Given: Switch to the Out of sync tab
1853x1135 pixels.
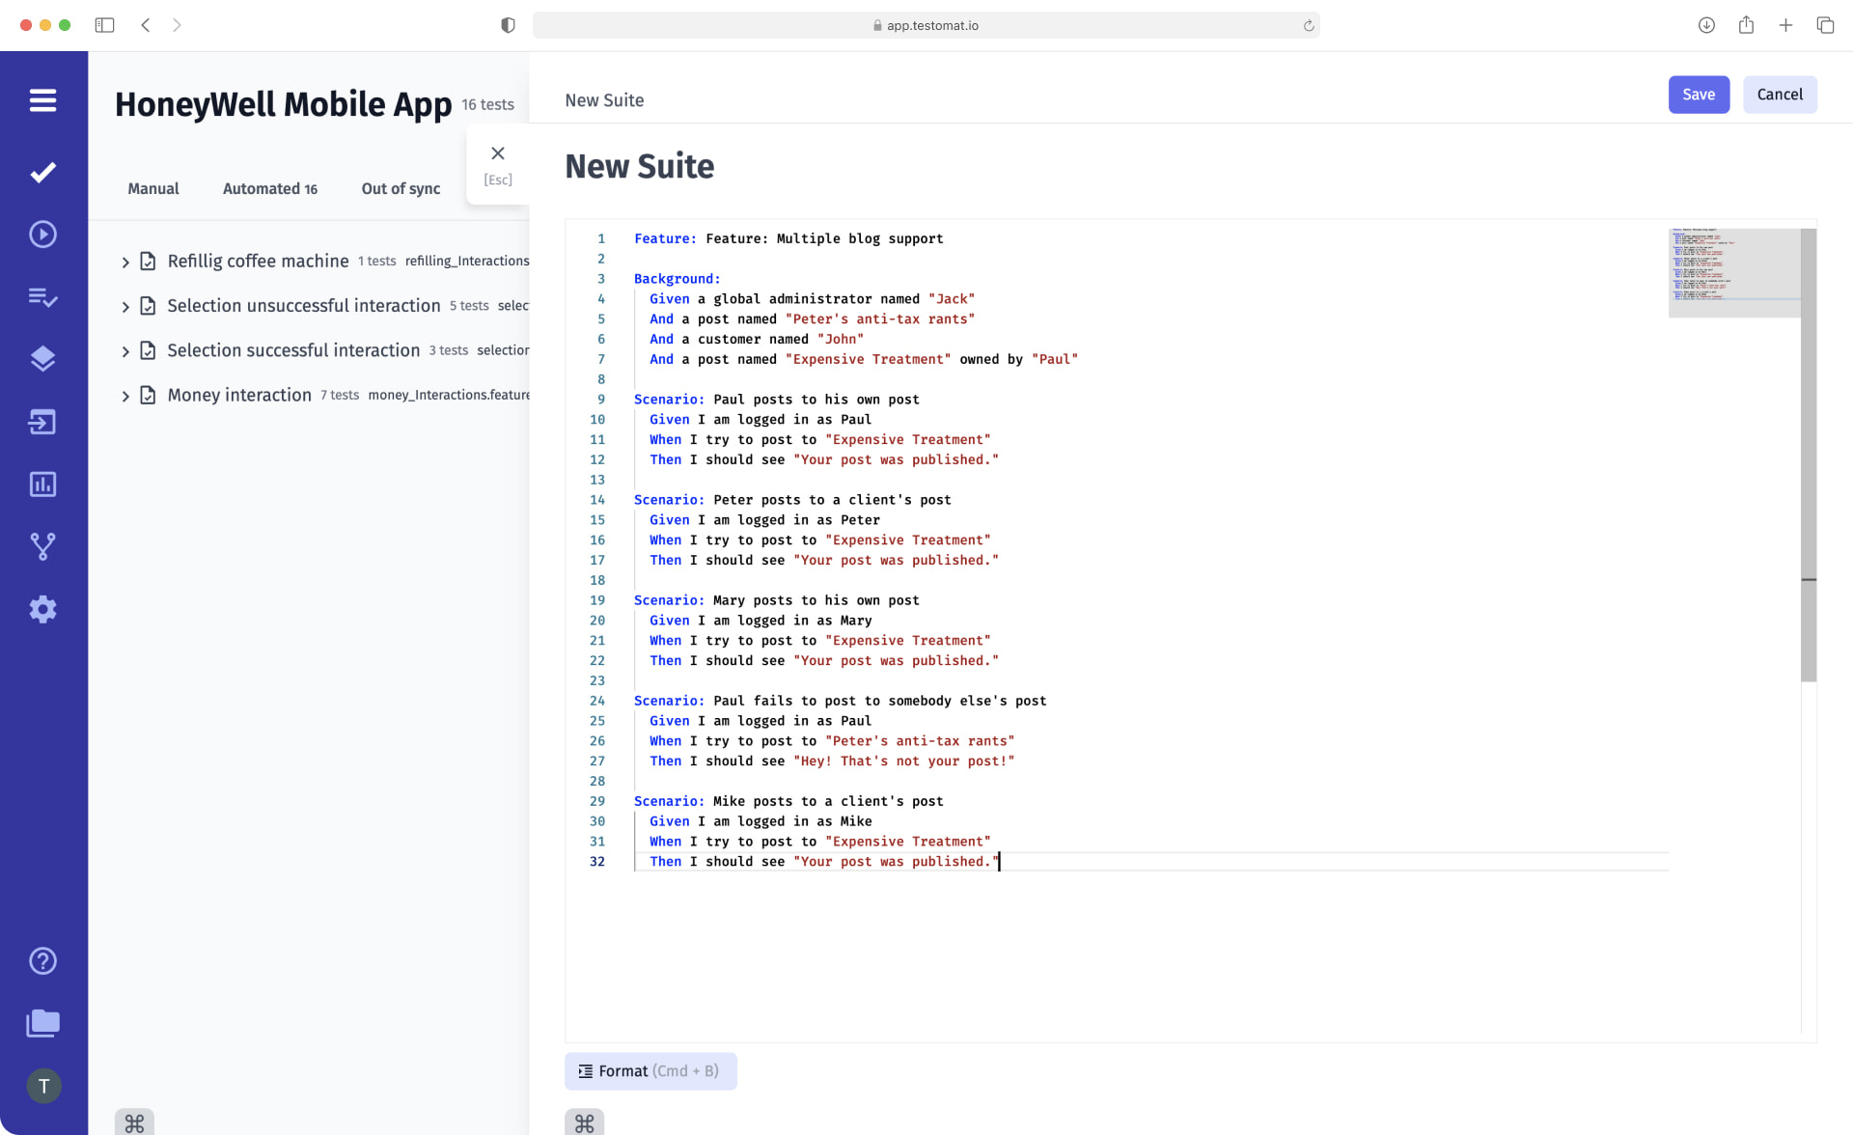Looking at the screenshot, I should (x=401, y=188).
